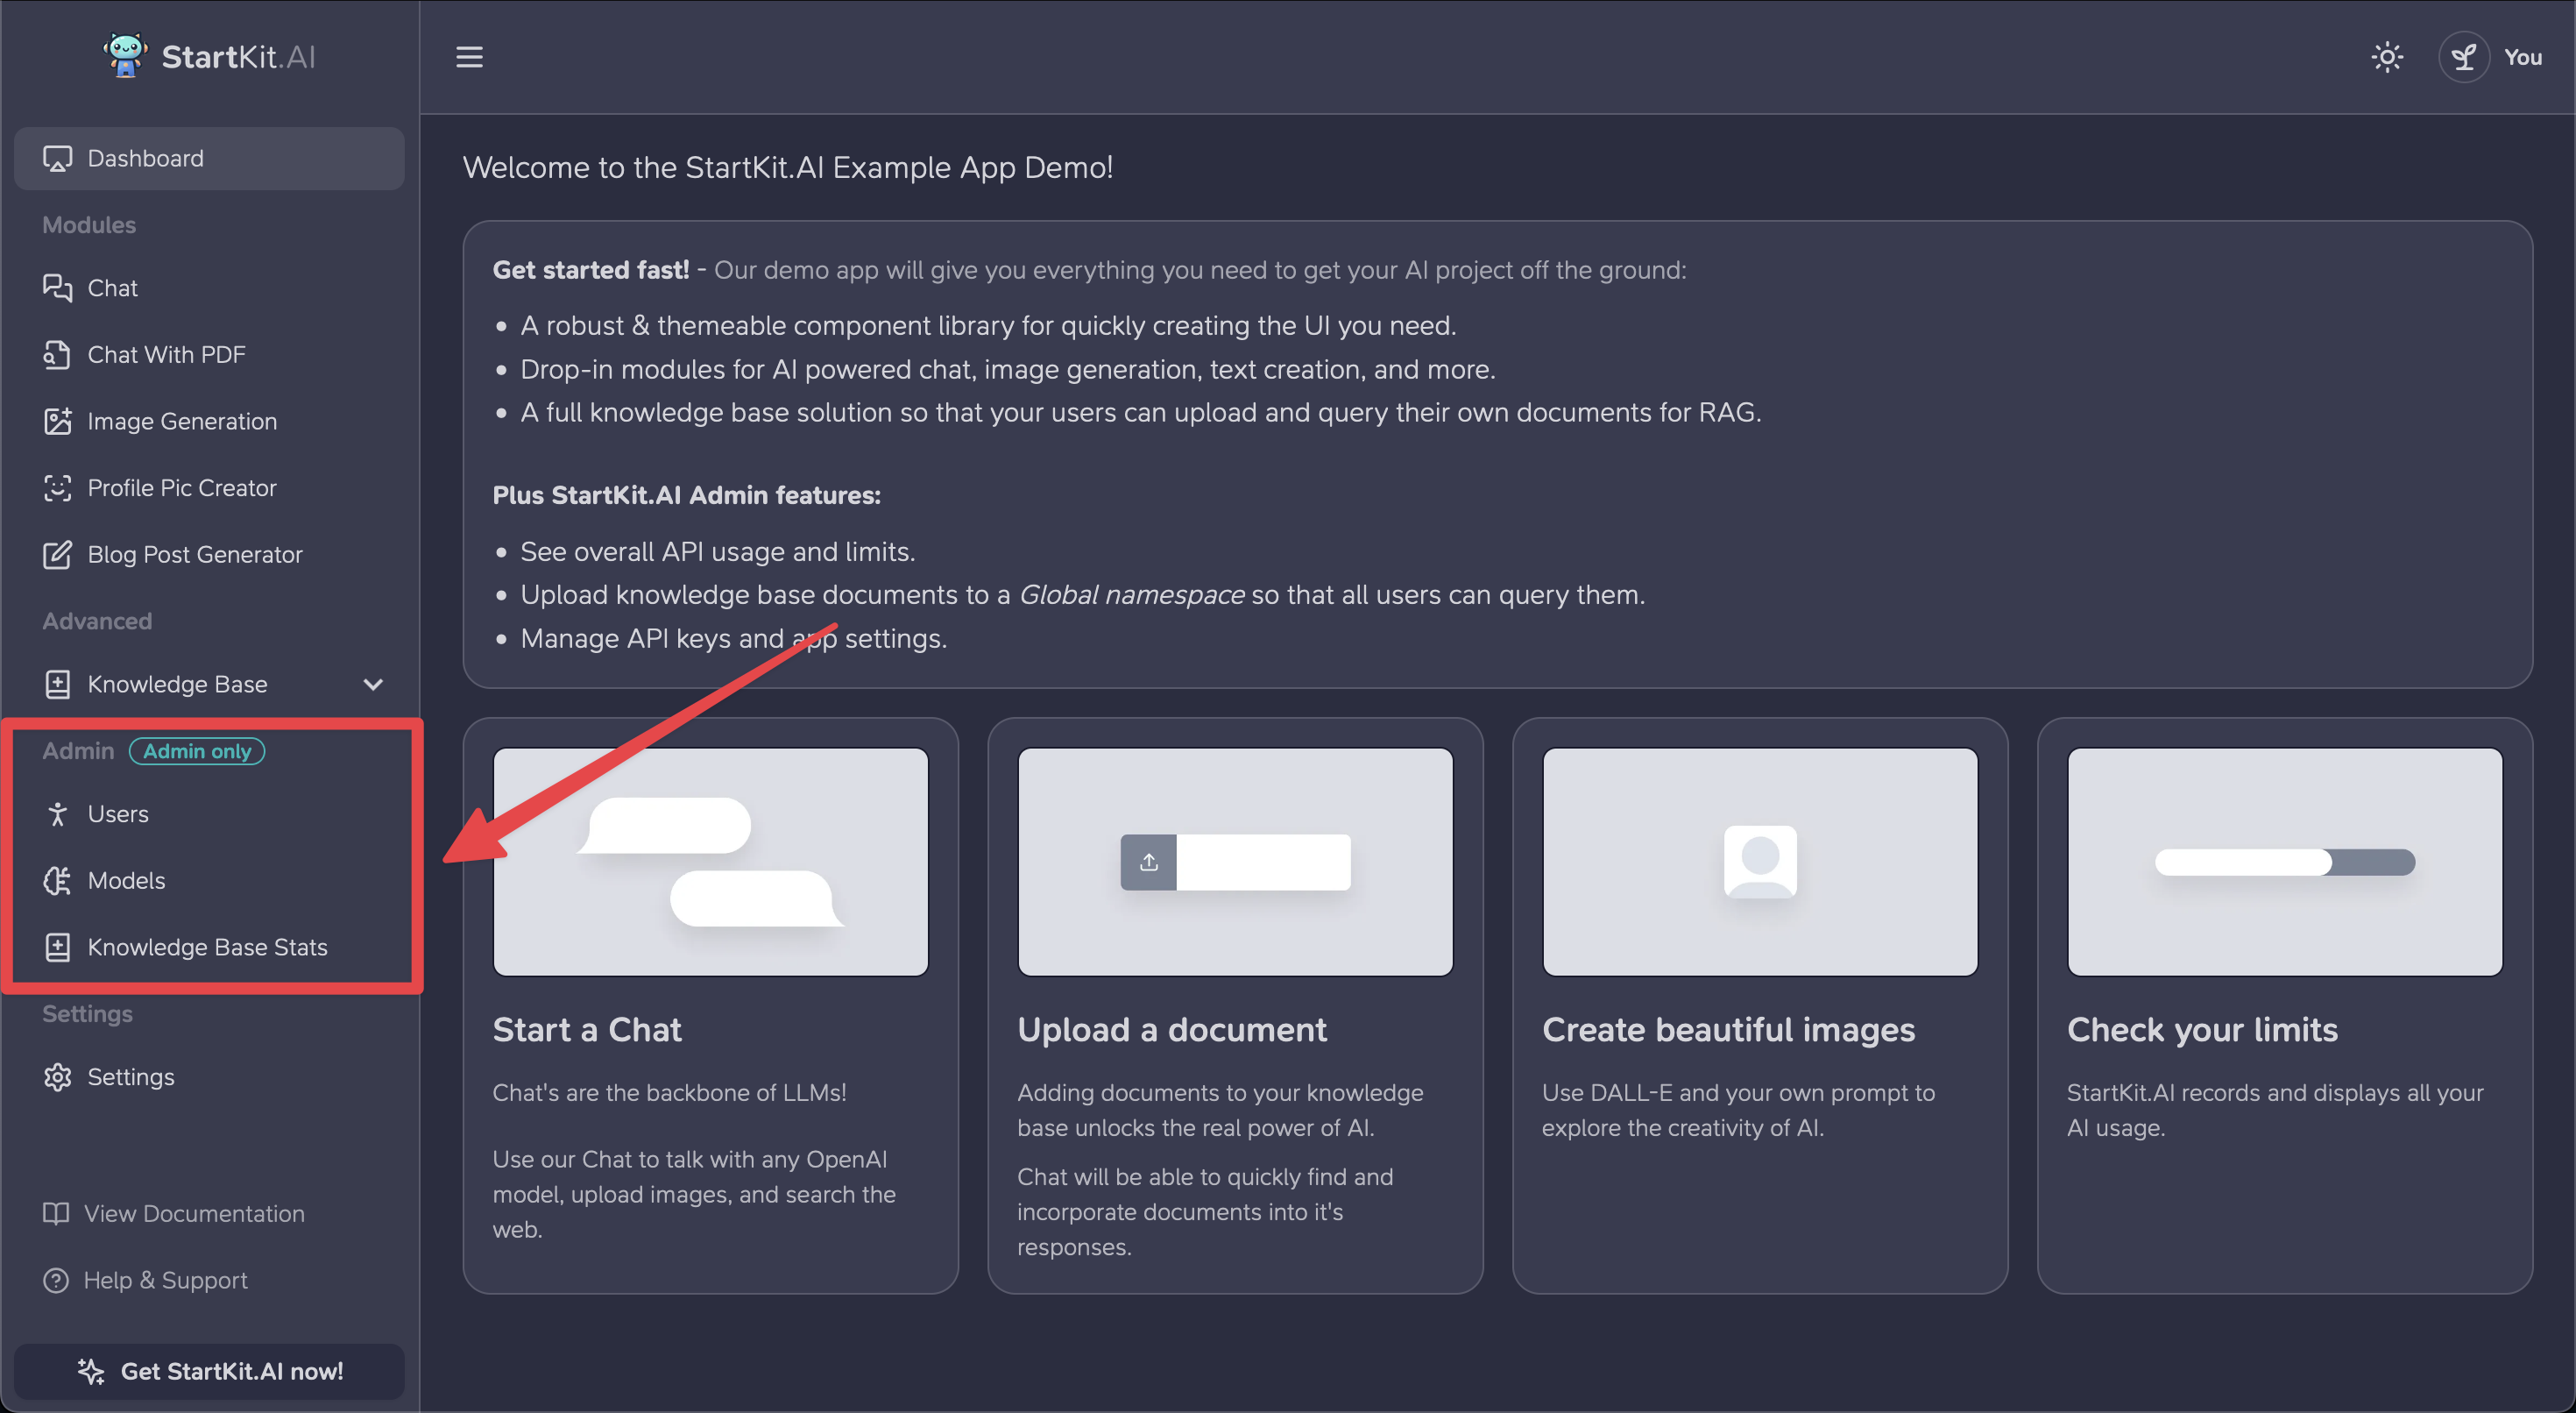Switch light/dark theme with sun icon
Screen dimensions: 2576x1413
tap(2386, 57)
